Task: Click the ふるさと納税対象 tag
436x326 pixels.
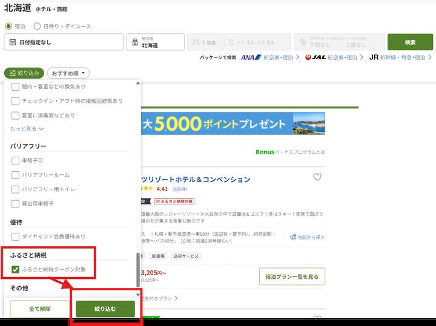Action: coord(174,201)
